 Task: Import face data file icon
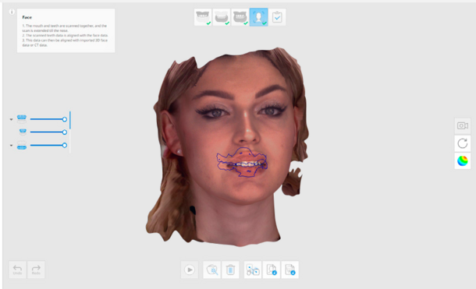(272, 270)
